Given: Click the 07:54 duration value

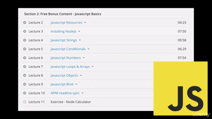Looking at the screenshot, I should [x=182, y=58].
